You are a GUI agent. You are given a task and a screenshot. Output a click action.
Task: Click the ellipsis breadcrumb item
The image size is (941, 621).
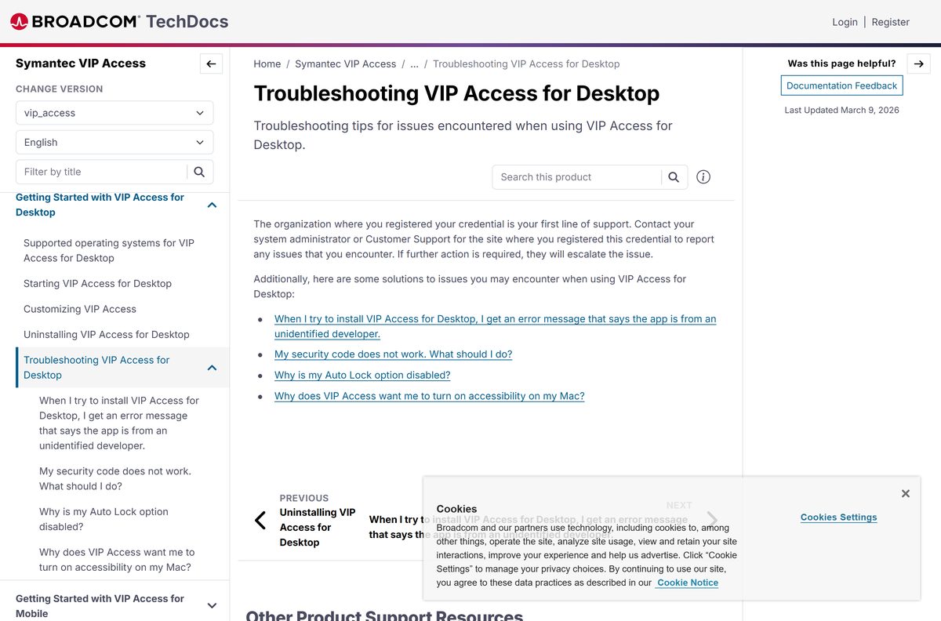415,64
